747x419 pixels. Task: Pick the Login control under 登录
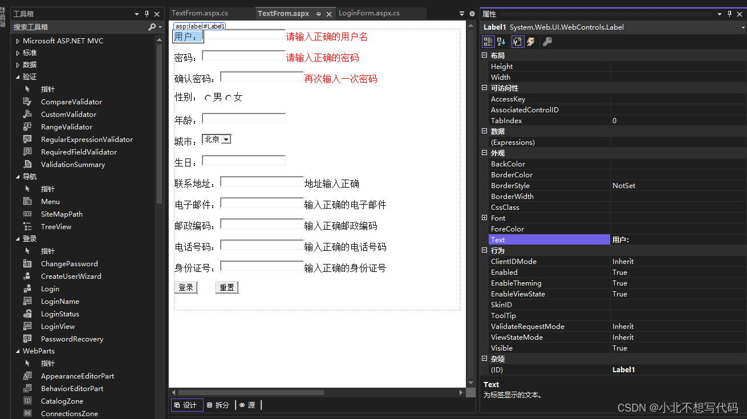click(x=50, y=288)
